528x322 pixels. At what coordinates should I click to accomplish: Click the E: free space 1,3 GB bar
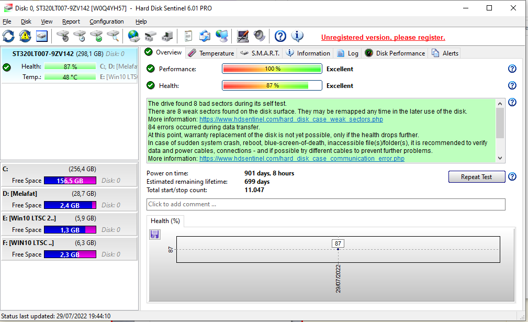coord(70,230)
